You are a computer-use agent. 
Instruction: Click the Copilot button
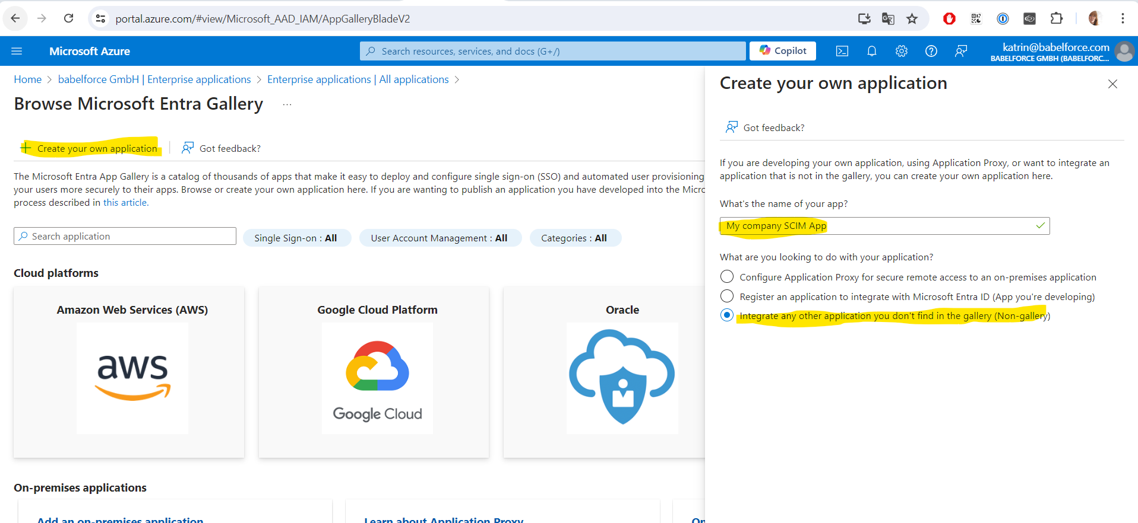(783, 51)
